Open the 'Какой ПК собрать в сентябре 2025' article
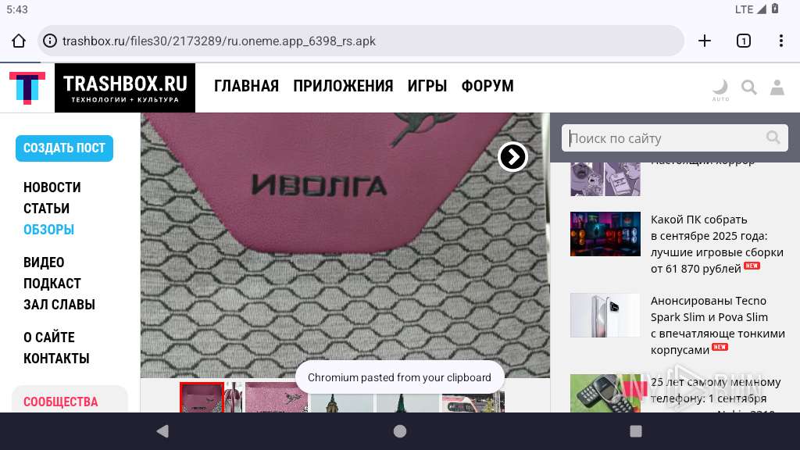 click(717, 244)
